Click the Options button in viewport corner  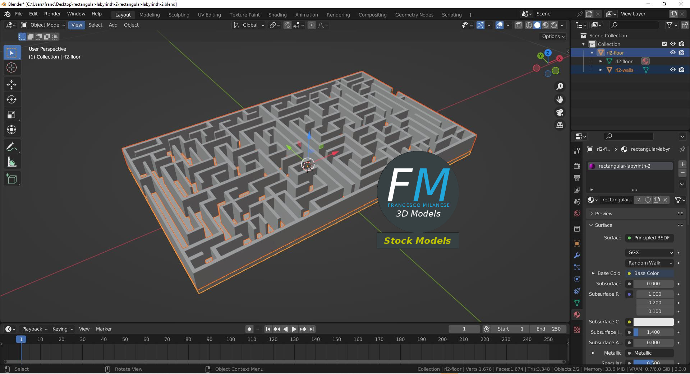[552, 36]
